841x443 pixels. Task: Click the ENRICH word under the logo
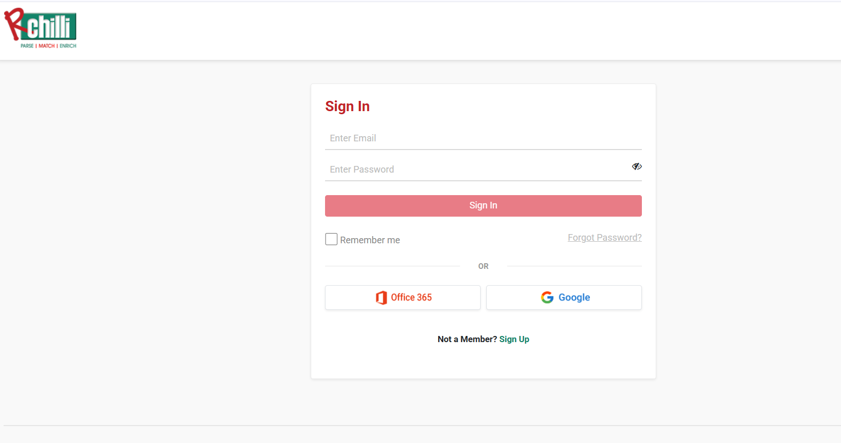[x=68, y=46]
